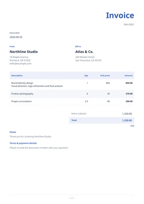Click quantity '6' for Product photography
This screenshot has width=144, height=204.
[87, 94]
